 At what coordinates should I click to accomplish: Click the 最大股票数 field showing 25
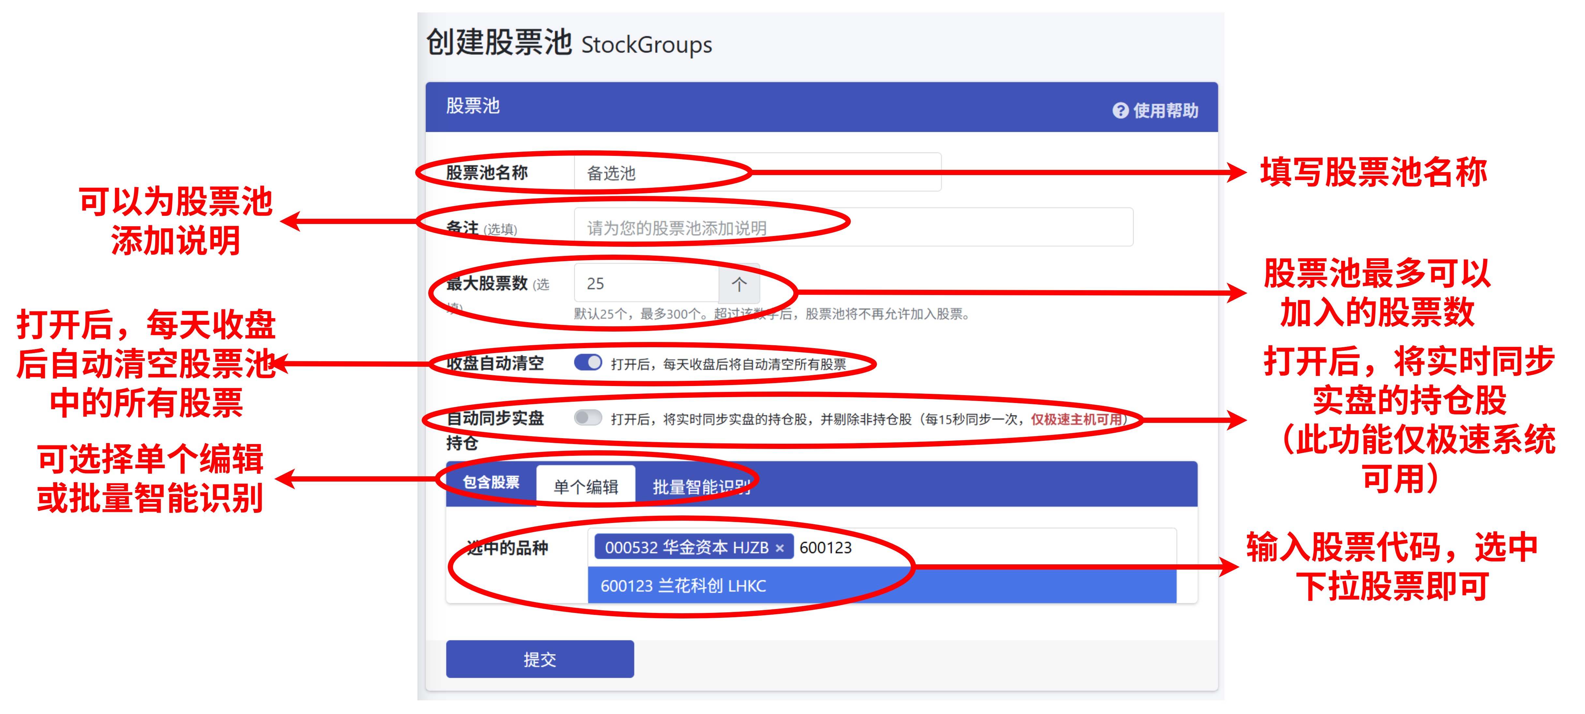[646, 284]
